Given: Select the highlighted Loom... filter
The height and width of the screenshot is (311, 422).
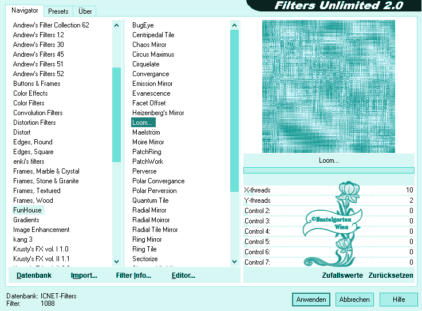Looking at the screenshot, I should 143,122.
